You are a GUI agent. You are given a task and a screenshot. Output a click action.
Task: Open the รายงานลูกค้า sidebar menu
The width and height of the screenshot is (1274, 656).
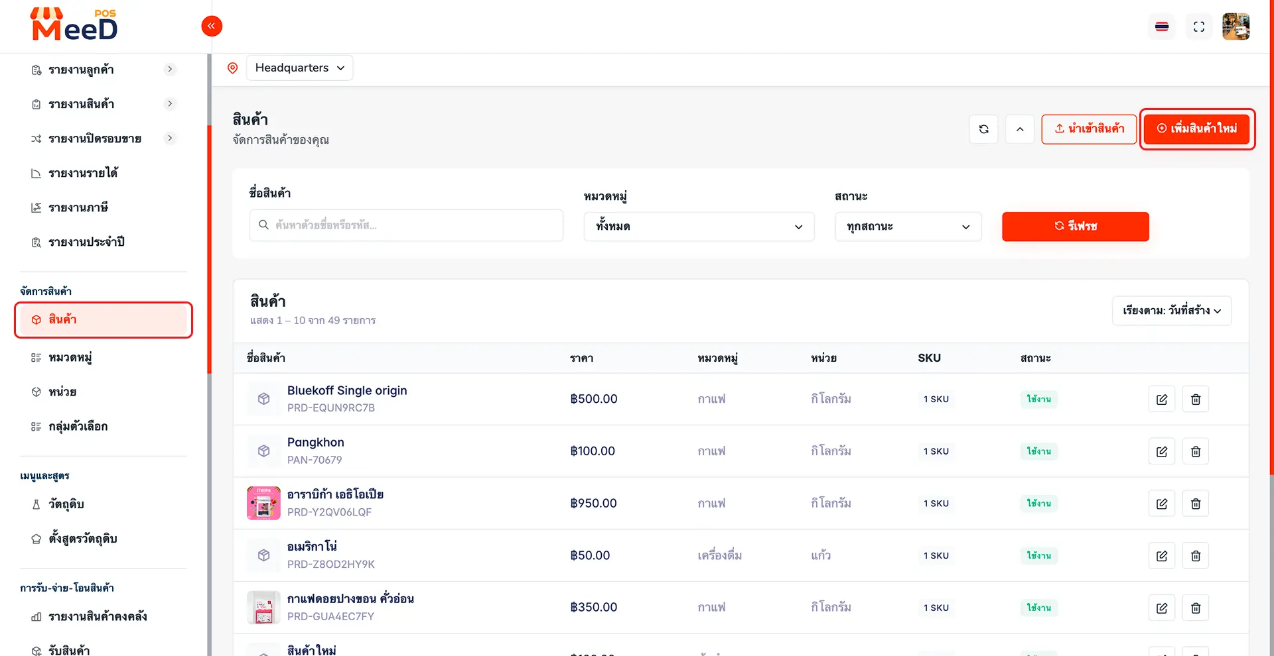pos(81,70)
